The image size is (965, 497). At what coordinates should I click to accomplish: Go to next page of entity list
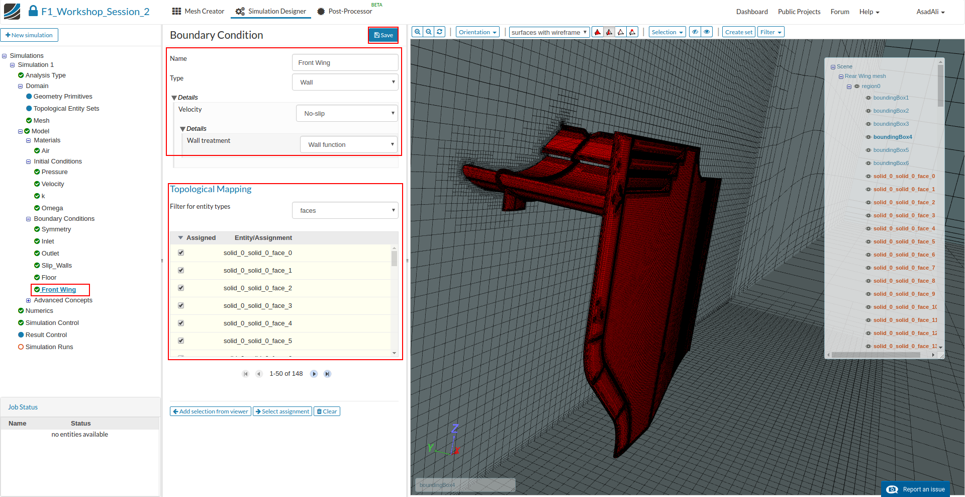(x=314, y=374)
